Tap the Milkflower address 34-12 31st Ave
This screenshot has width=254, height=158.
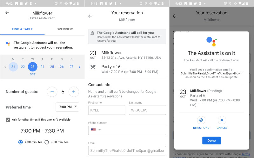[131, 58]
